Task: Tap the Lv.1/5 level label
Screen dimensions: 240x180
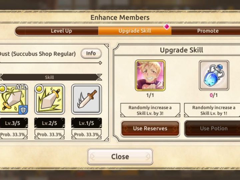Action: click(87, 123)
